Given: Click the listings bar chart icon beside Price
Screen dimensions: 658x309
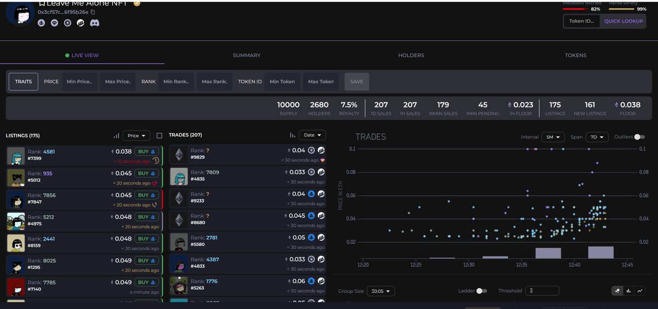Looking at the screenshot, I should (116, 135).
